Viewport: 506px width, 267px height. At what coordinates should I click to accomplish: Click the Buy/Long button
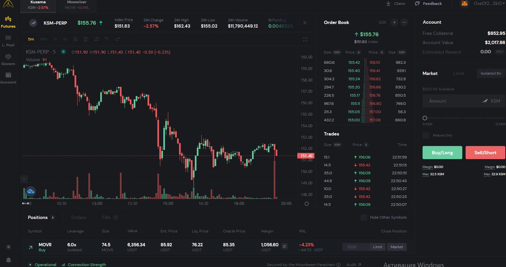[x=442, y=153]
